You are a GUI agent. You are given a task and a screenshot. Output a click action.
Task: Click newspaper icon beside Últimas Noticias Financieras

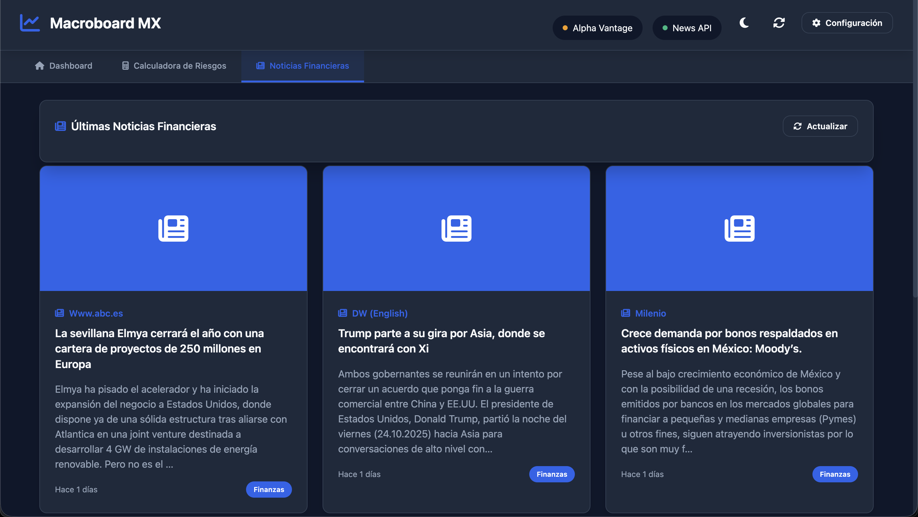pyautogui.click(x=60, y=126)
